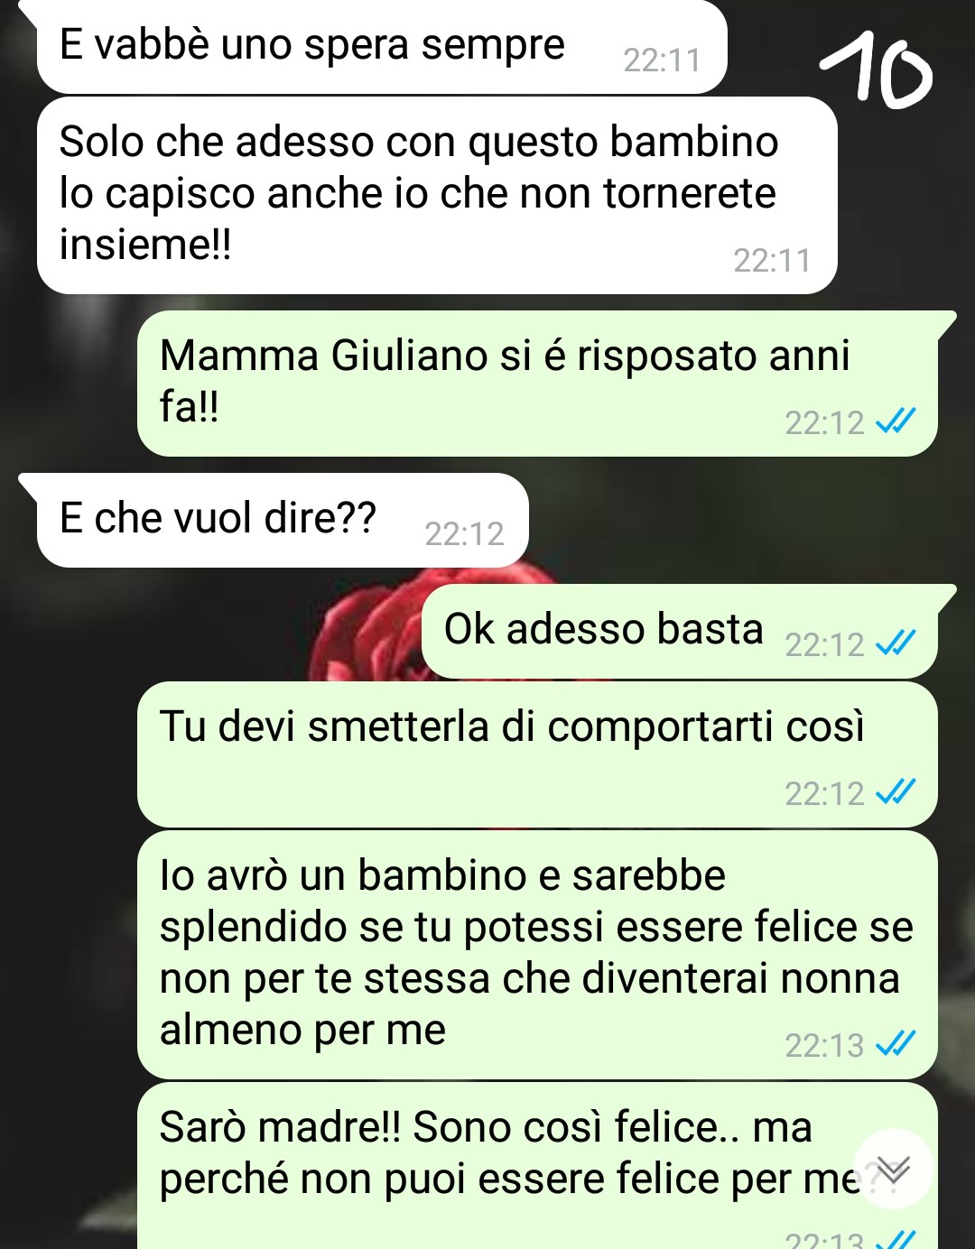Tap the handwritten number 10 annotation
The image size is (975, 1249).
[x=875, y=69]
